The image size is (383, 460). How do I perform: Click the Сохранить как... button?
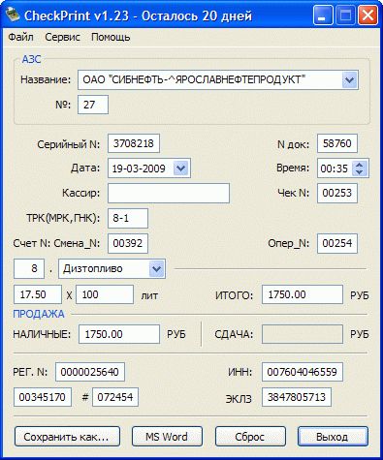[67, 437]
